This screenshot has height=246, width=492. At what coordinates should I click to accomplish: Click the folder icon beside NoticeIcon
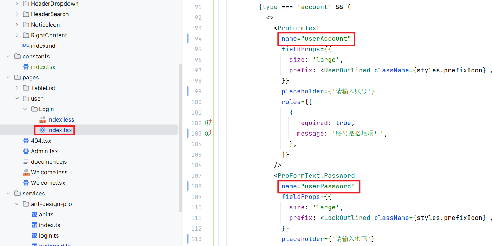coord(26,25)
